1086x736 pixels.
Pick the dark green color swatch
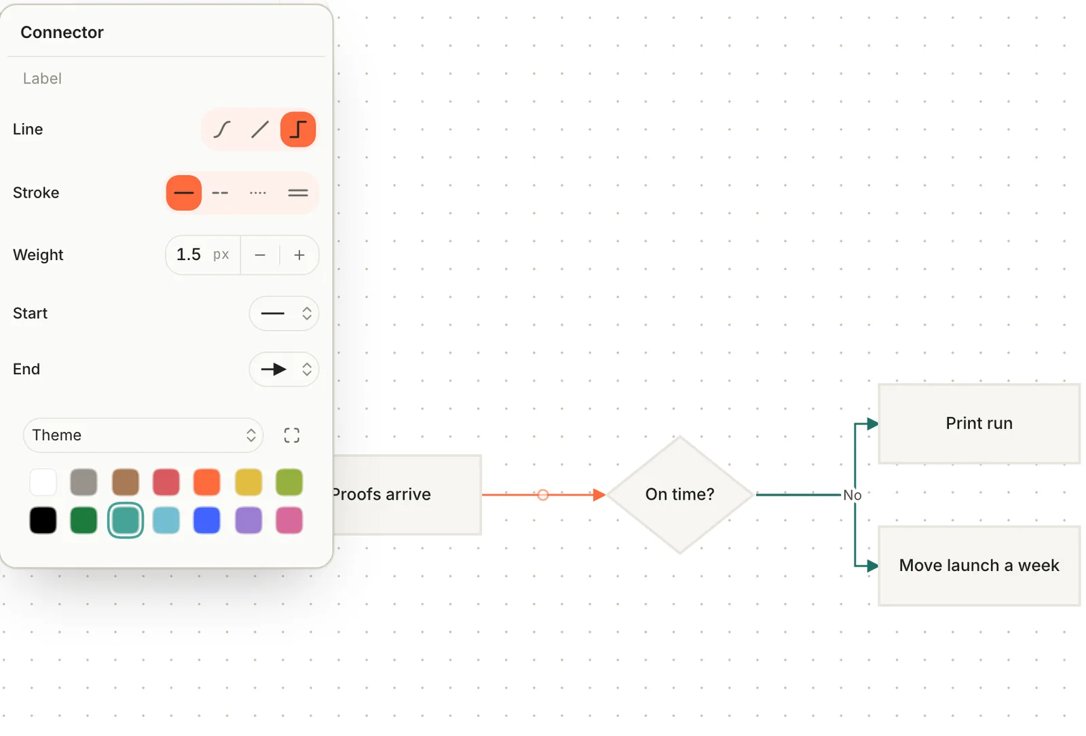(84, 521)
